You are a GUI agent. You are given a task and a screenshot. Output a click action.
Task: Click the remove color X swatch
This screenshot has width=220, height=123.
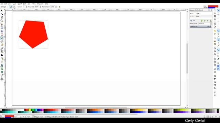click(x=1, y=110)
